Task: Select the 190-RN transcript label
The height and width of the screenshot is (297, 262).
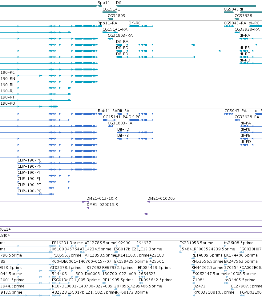Action: (8, 79)
